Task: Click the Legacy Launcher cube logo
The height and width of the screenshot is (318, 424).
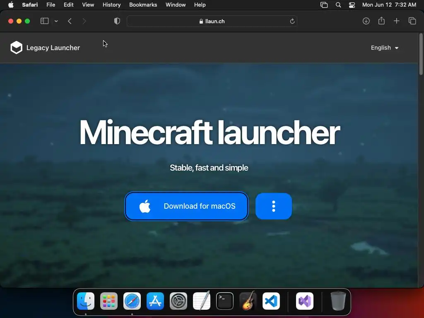Action: click(x=16, y=48)
